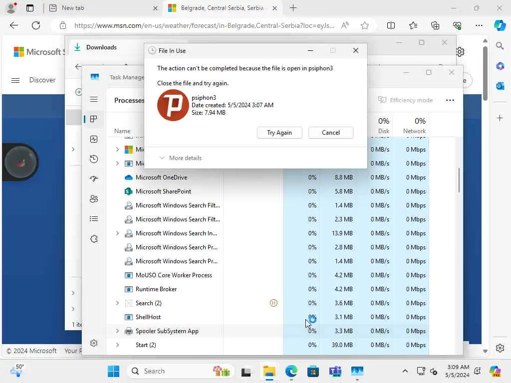Image resolution: width=511 pixels, height=383 pixels.
Task: Open File Explorer from taskbar
Action: point(269,371)
